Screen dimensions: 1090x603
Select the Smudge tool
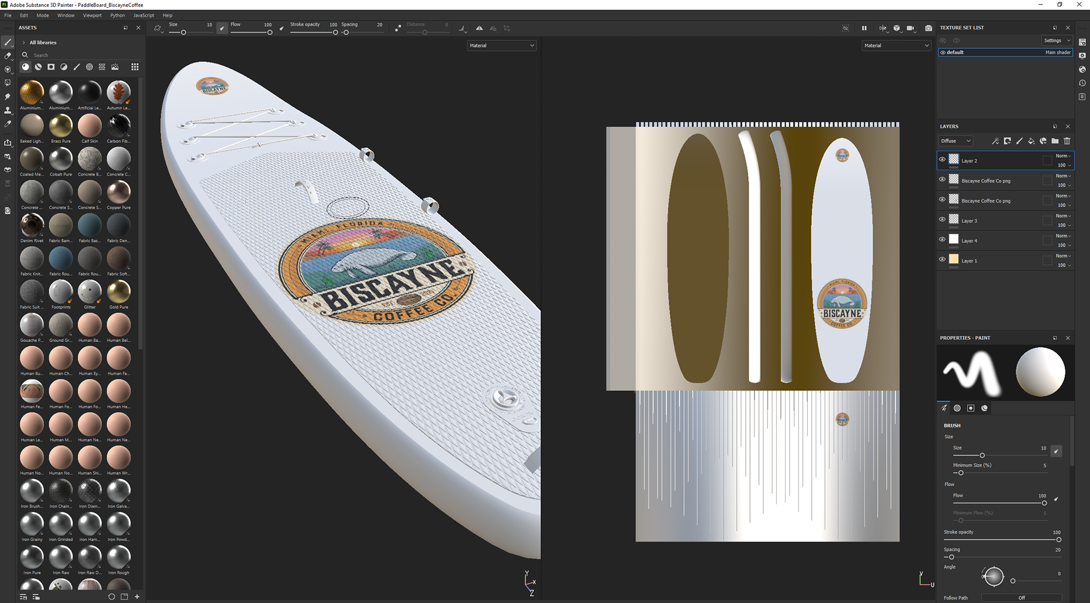7,96
